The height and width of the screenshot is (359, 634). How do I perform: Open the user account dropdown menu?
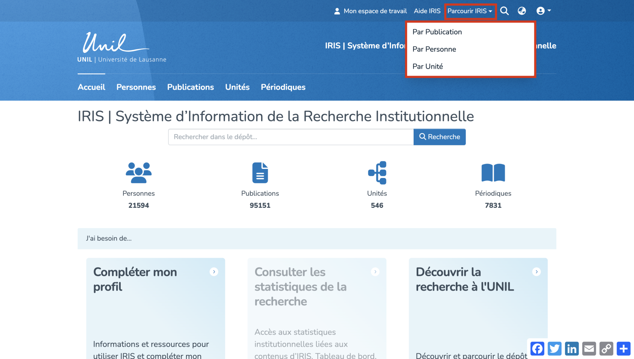tap(543, 11)
